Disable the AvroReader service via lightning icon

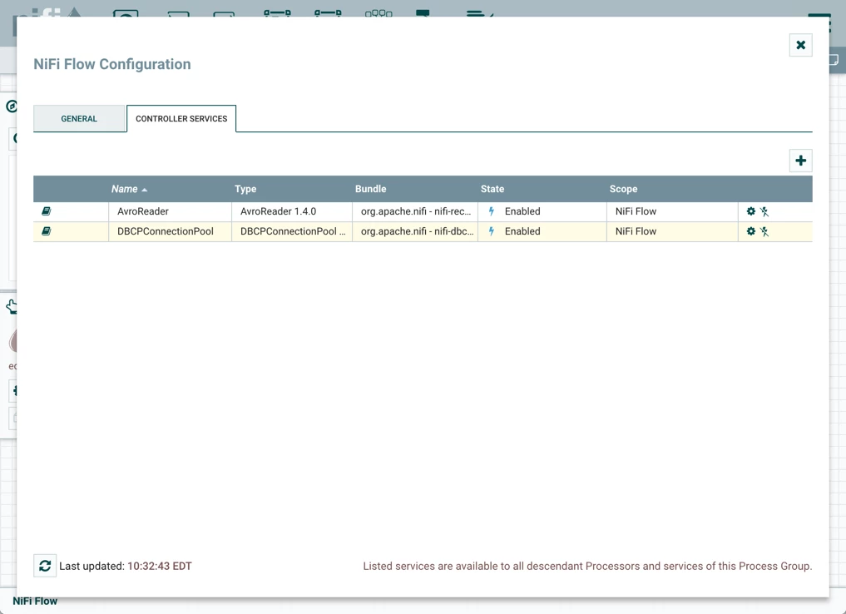click(764, 211)
